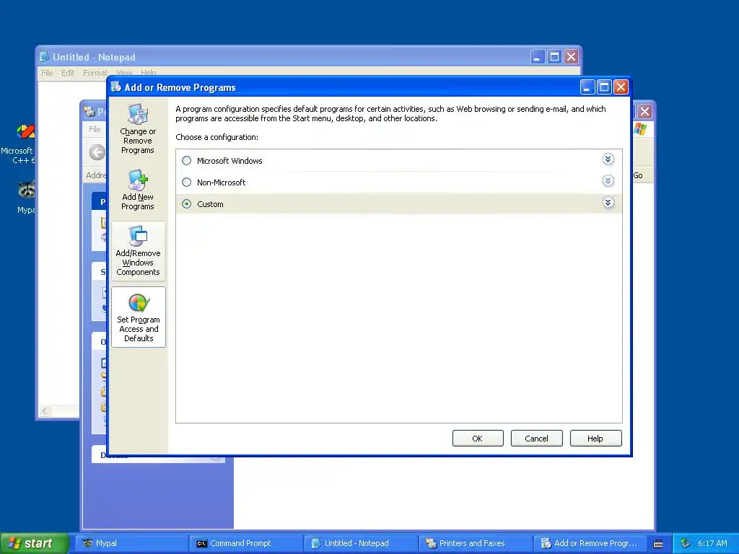Open Add/Remove Windows Components
The image size is (739, 554).
(x=138, y=251)
